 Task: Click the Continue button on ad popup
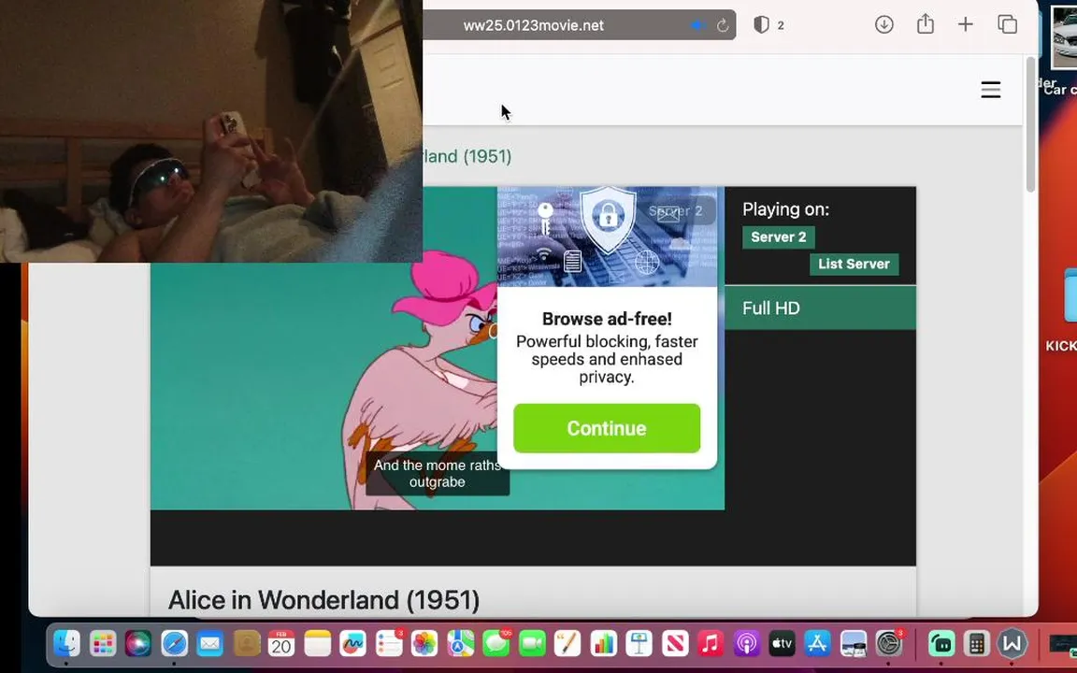coord(607,428)
